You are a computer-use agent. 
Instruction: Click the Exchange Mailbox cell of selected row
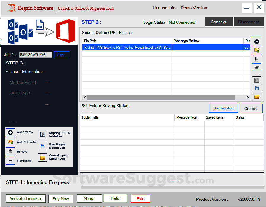(208, 47)
